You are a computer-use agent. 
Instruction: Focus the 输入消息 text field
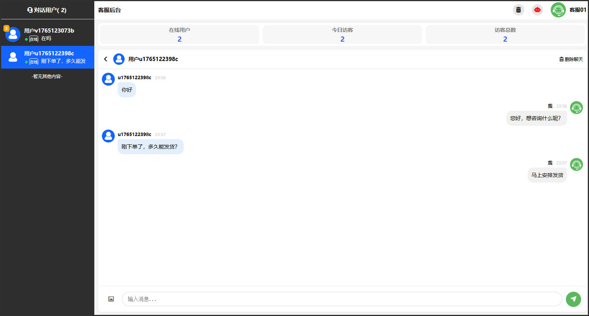pyautogui.click(x=341, y=299)
